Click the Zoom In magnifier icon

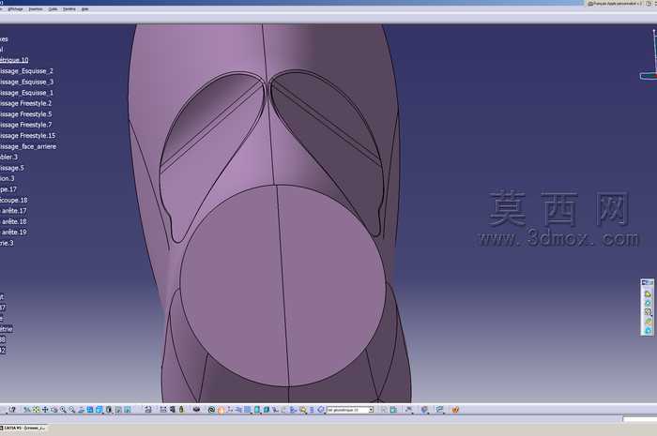(x=63, y=410)
